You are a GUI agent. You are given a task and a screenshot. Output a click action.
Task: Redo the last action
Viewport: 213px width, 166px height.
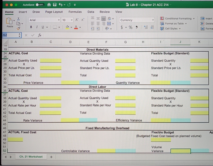[69, 5]
